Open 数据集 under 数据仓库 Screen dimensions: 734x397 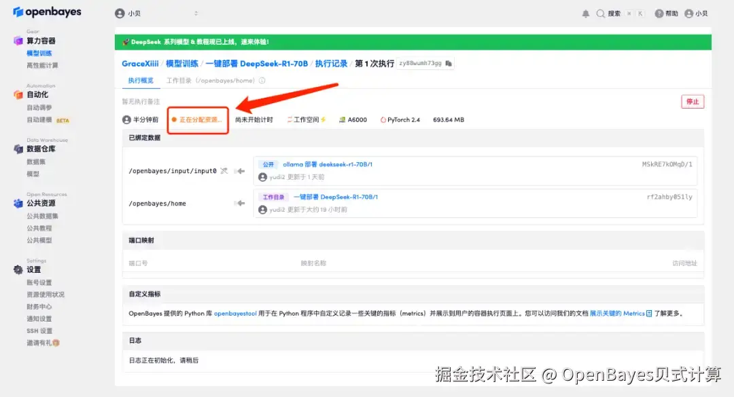36,162
